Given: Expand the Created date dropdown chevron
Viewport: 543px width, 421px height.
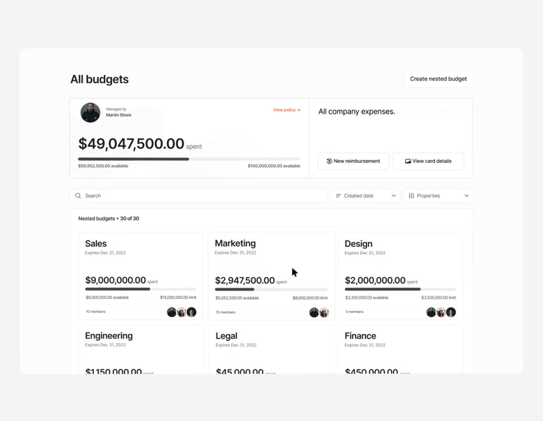Looking at the screenshot, I should click(x=394, y=196).
